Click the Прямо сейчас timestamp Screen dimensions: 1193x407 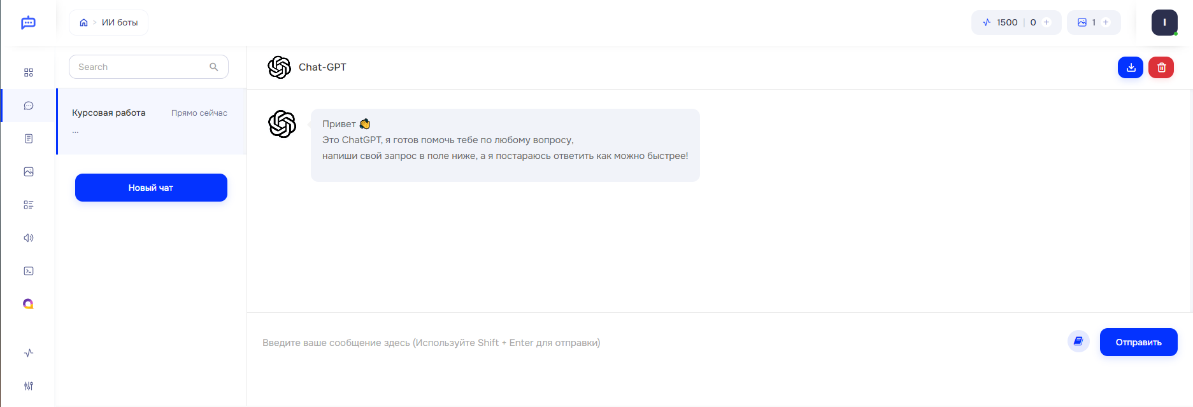coord(199,113)
